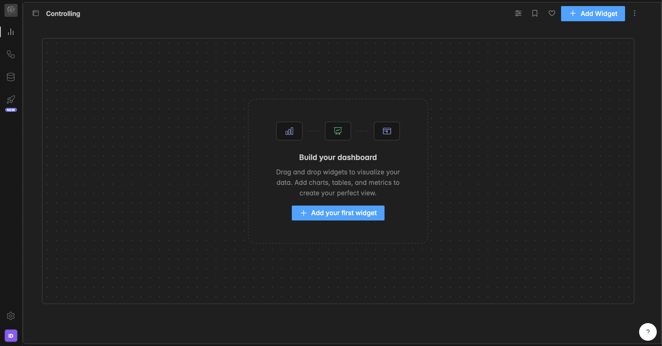Screen dimensions: 662x346
Task: Click the Add Widget button
Action: click(593, 14)
